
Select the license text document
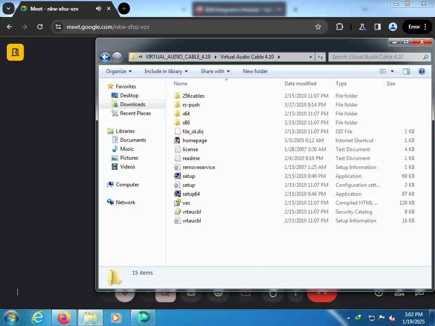pos(190,149)
